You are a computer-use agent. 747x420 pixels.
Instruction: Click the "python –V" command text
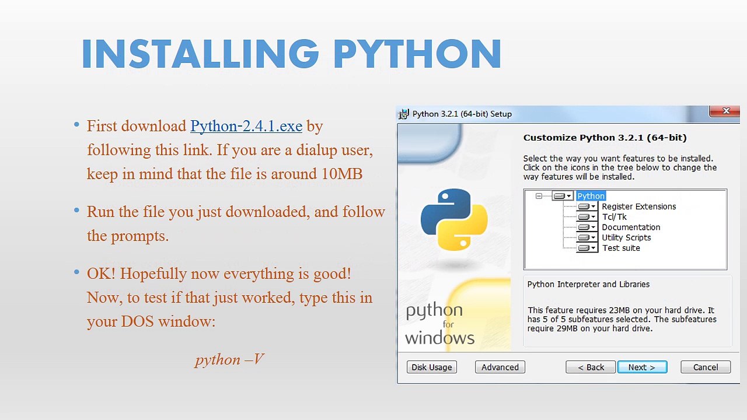[229, 359]
